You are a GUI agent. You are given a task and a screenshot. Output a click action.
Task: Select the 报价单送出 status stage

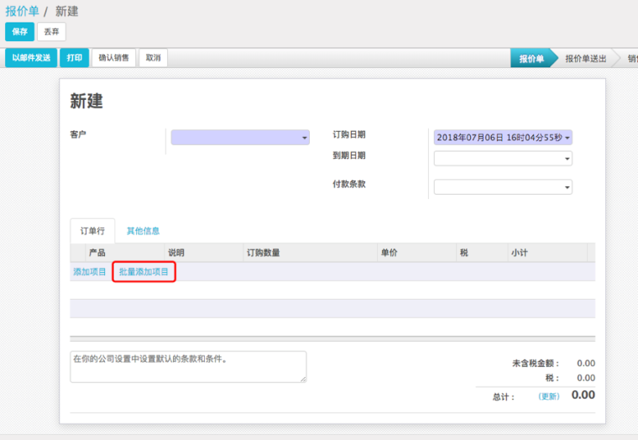click(585, 59)
